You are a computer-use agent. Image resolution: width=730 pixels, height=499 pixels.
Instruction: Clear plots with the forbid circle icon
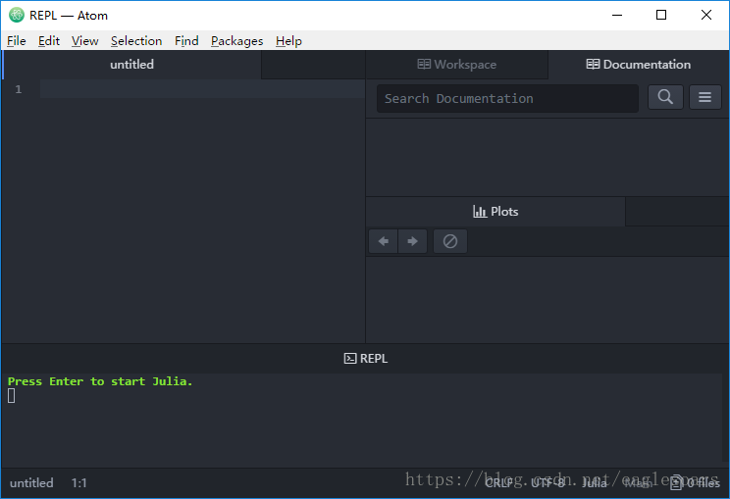(449, 241)
